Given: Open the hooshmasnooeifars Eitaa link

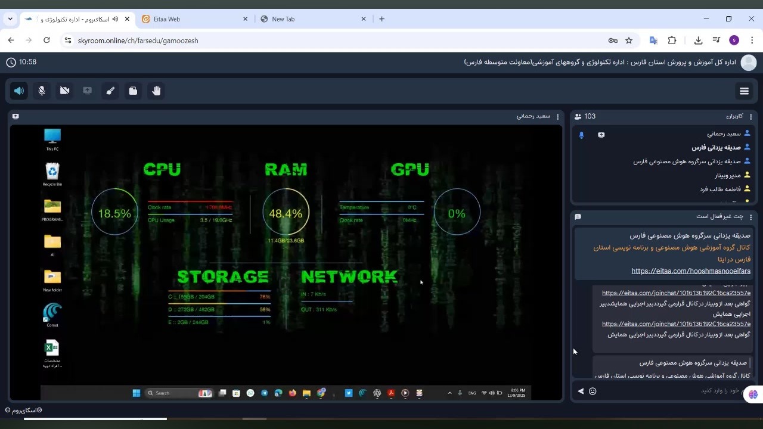Looking at the screenshot, I should tap(690, 271).
